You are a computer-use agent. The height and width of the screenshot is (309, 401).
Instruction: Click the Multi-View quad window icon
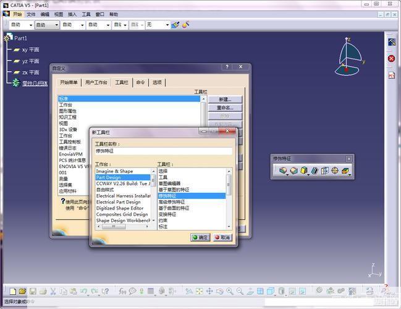pyautogui.click(x=260, y=291)
